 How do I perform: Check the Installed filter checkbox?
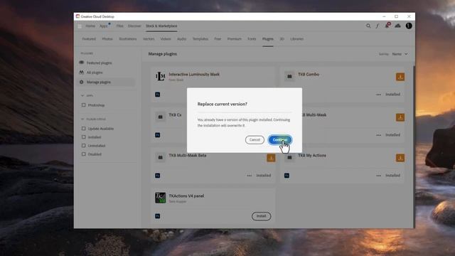click(84, 137)
